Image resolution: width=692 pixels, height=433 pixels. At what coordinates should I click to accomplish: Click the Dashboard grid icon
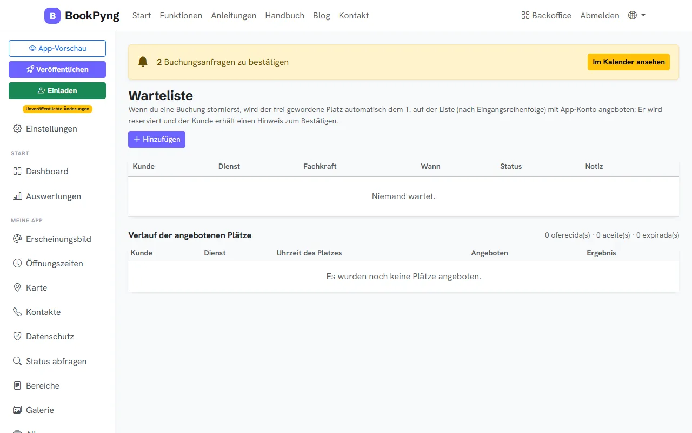(17, 171)
